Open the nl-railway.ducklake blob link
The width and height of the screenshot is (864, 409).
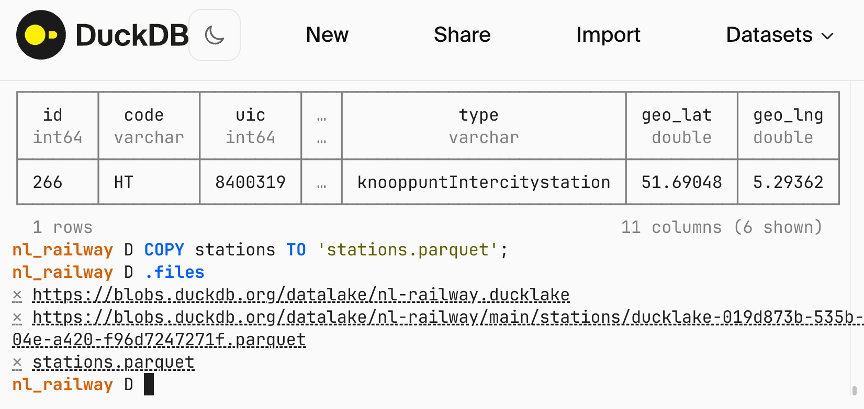pos(301,295)
